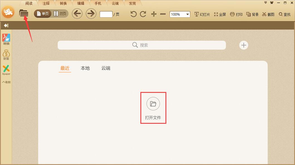Launch the PDF转Word 转换 converter
Image resolution: width=295 pixels, height=165 pixels.
[6, 39]
